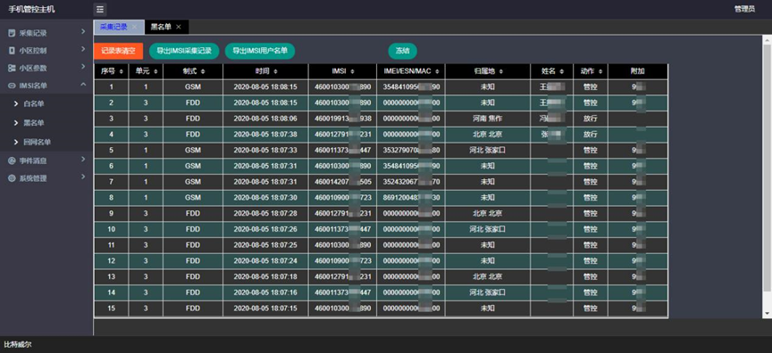
Task: Sort by 归属地 column arrows
Action: (x=500, y=71)
